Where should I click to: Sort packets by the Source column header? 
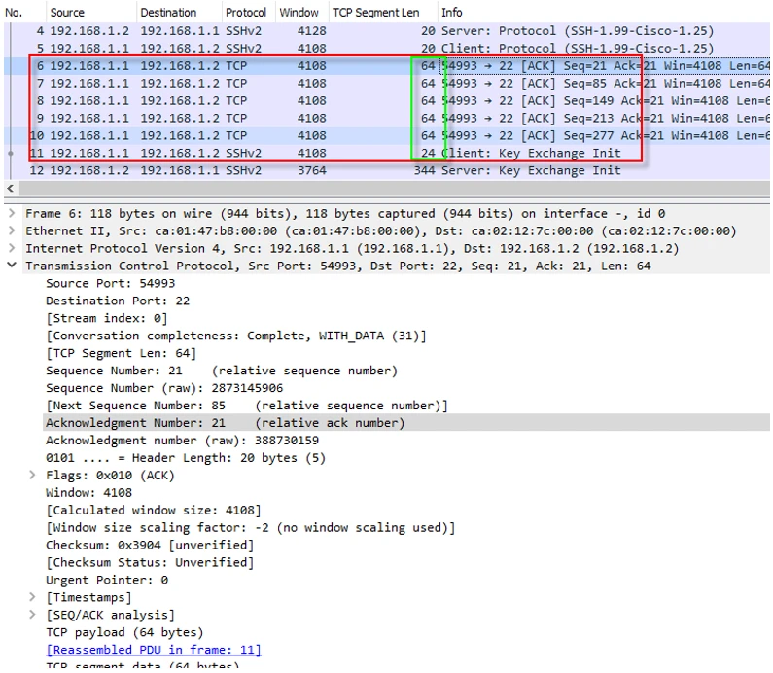pyautogui.click(x=67, y=13)
